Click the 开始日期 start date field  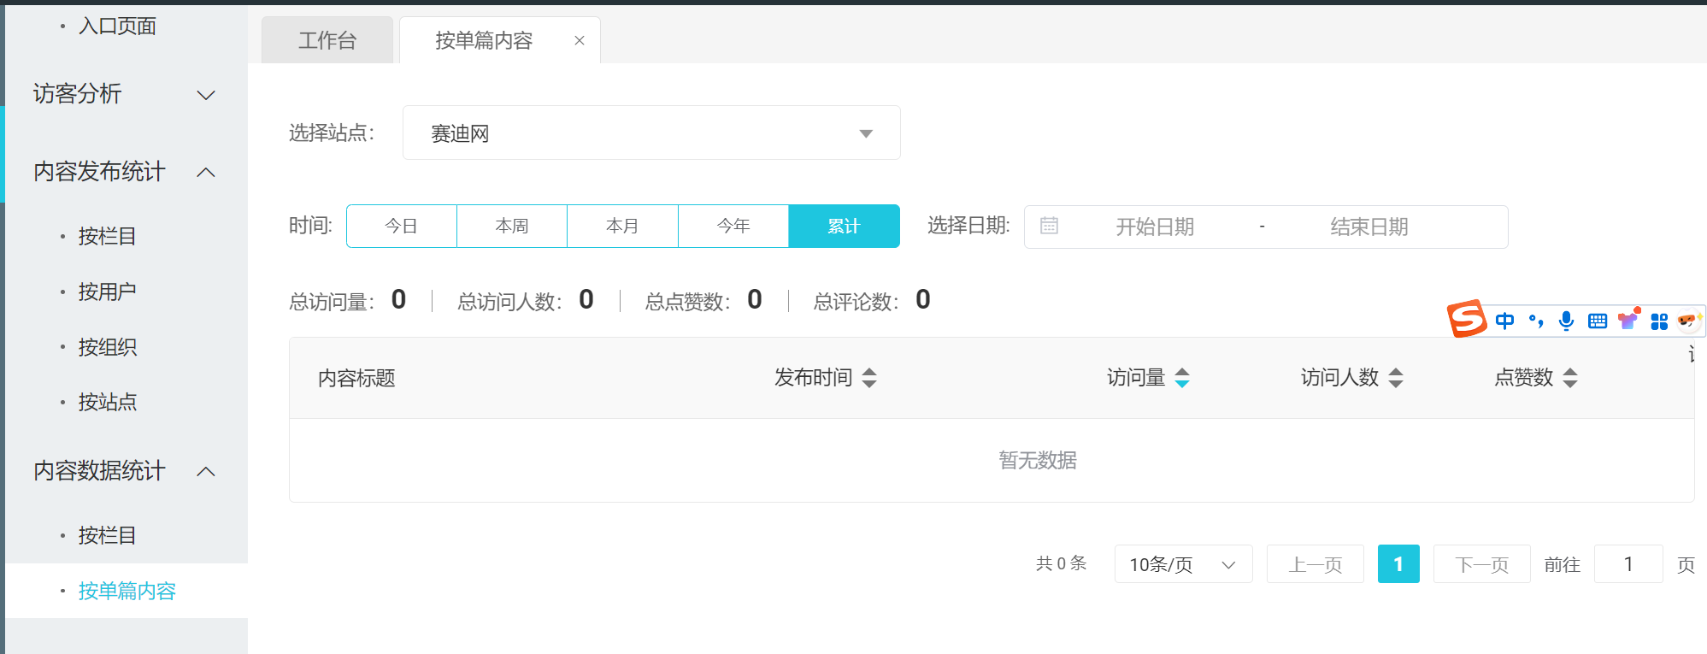(x=1155, y=227)
